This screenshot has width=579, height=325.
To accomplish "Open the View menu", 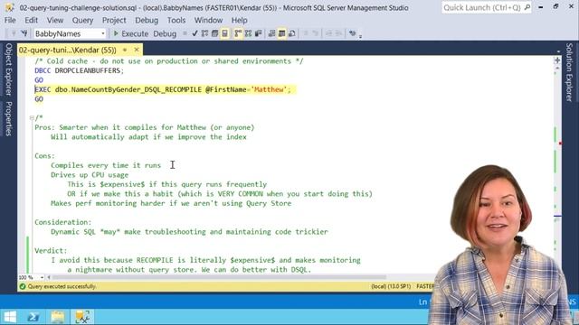I will [55, 20].
